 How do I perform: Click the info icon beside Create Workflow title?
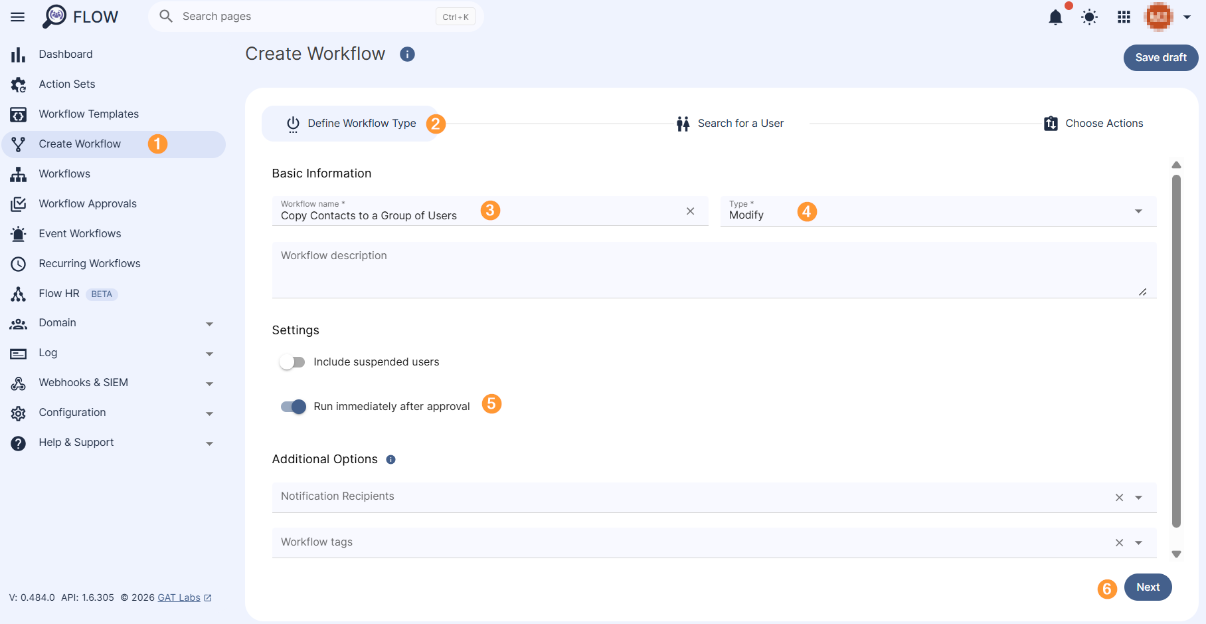407,54
